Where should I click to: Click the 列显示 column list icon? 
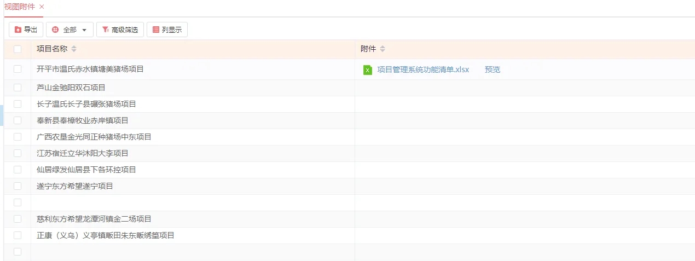(156, 30)
